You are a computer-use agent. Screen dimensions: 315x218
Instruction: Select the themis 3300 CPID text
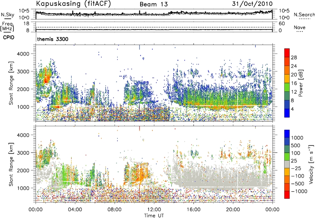(x=53, y=39)
